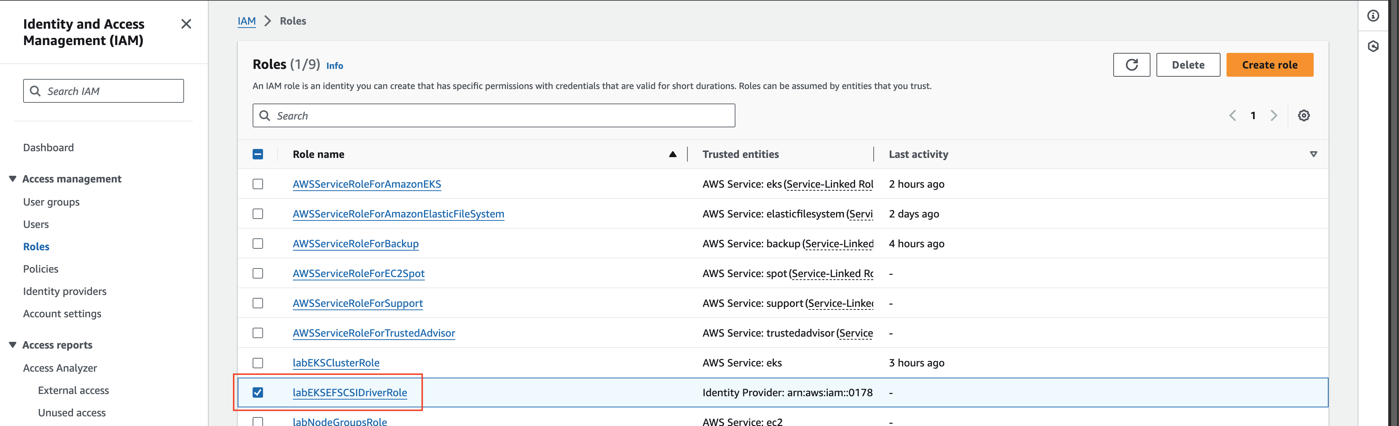1399x426 pixels.
Task: Open User groups in sidebar
Action: [x=51, y=202]
